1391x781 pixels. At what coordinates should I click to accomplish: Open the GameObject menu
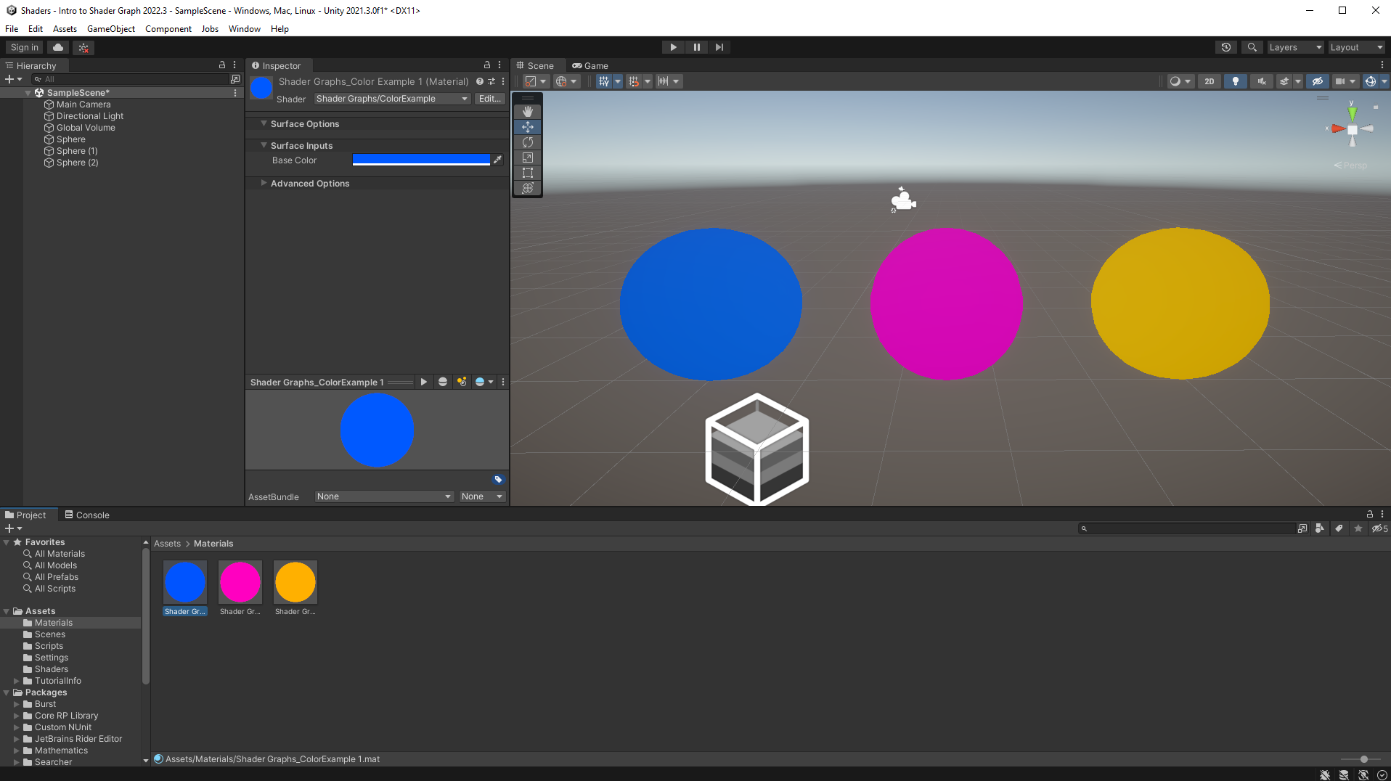pyautogui.click(x=110, y=28)
